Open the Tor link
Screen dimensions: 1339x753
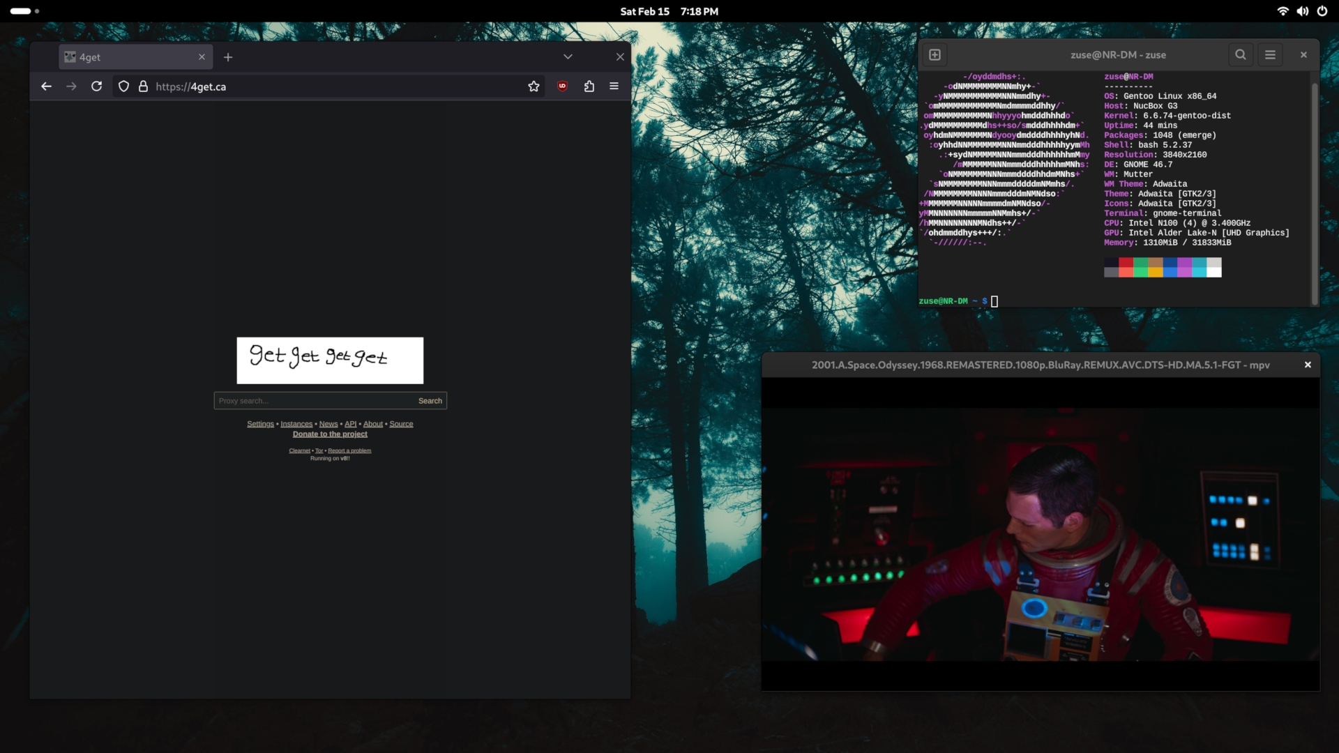[x=319, y=450]
